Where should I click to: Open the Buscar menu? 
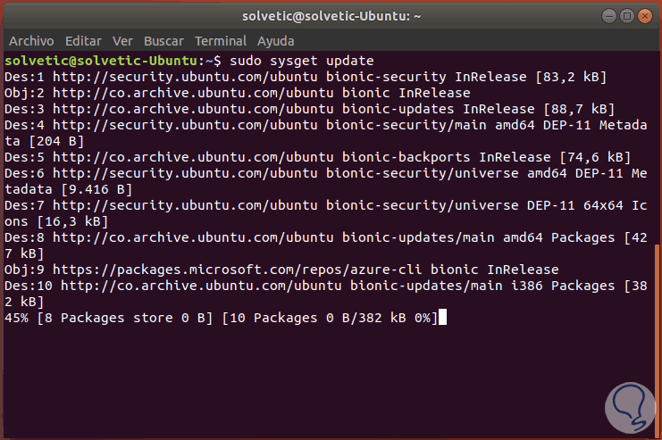[163, 41]
